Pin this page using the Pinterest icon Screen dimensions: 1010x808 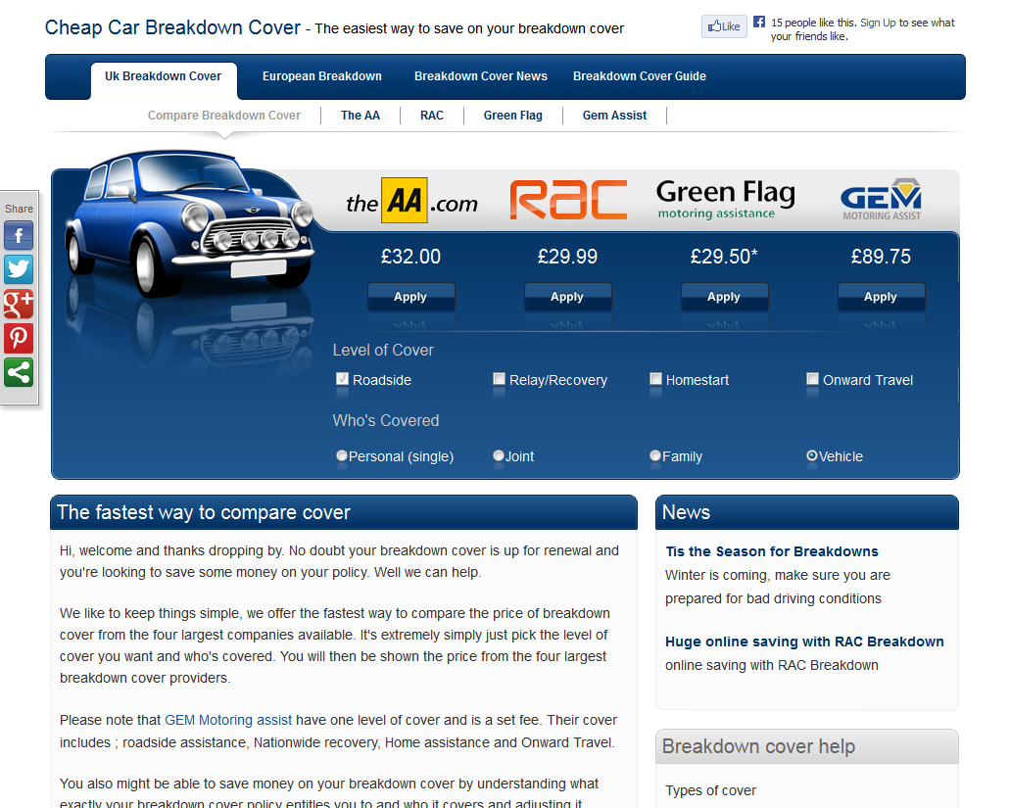pyautogui.click(x=19, y=339)
